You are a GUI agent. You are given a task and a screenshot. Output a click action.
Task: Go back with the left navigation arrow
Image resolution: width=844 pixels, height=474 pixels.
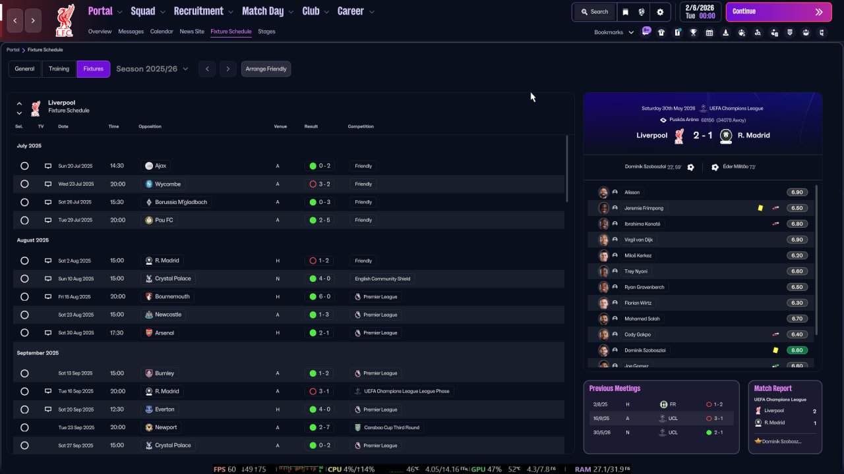point(15,20)
